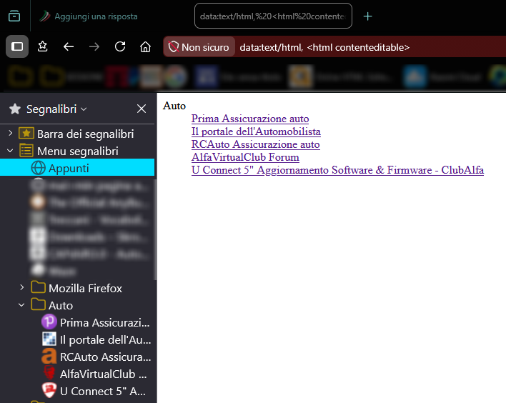Follow the AlfaVirtualClub Forum link
The width and height of the screenshot is (506, 403).
[245, 157]
